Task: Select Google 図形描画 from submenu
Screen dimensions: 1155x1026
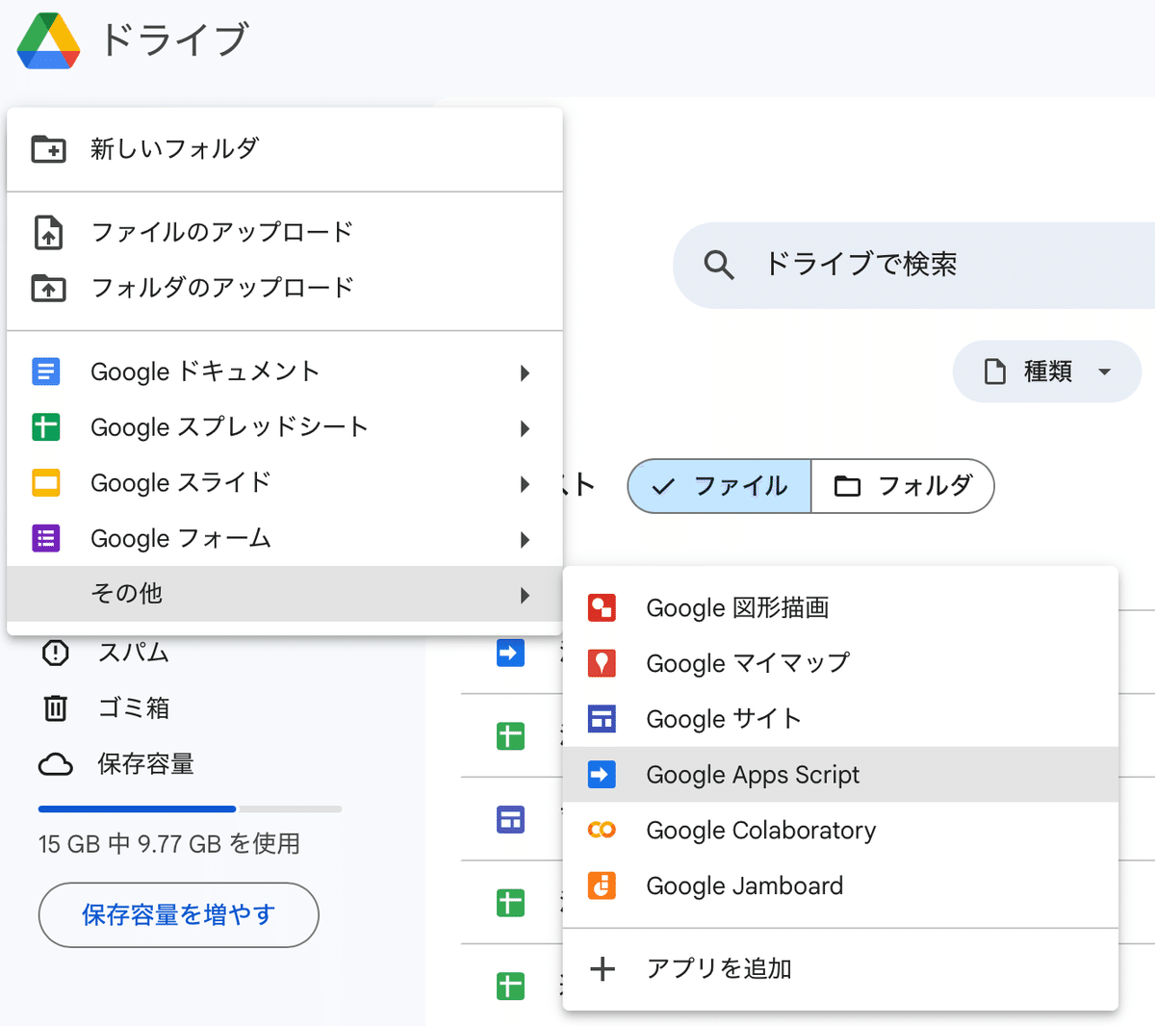Action: point(840,607)
